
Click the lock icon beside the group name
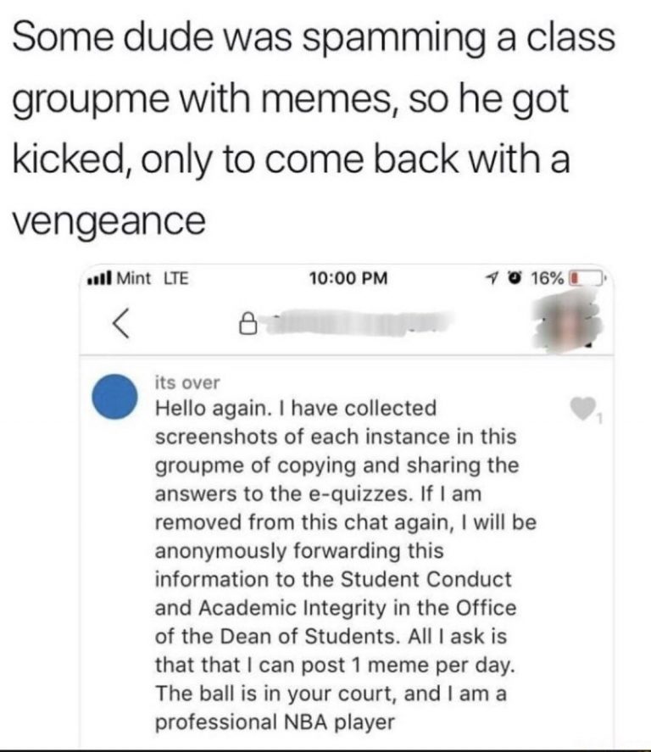(x=247, y=322)
